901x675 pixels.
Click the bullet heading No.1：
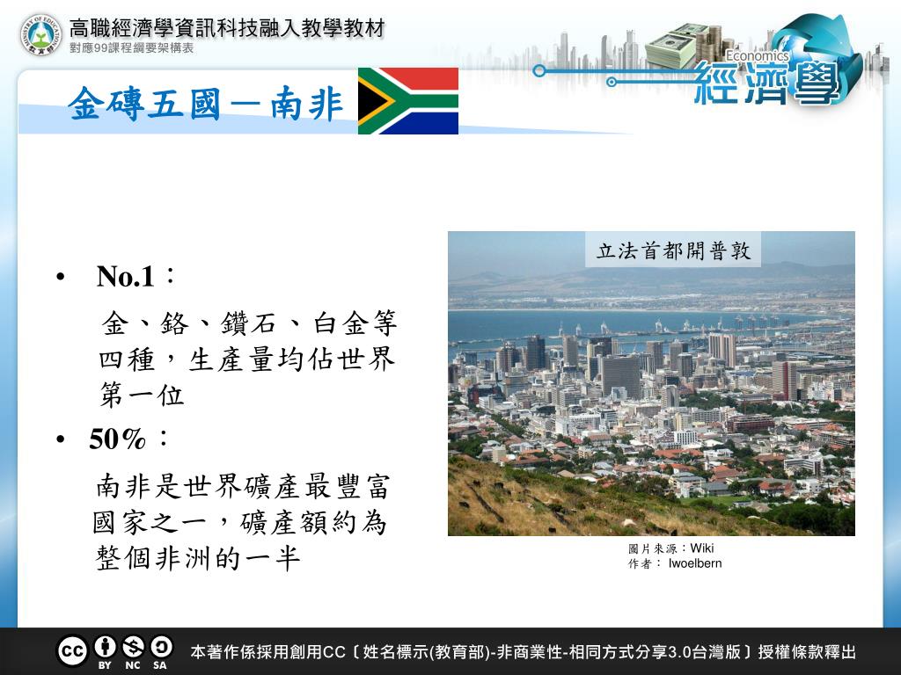coord(136,276)
